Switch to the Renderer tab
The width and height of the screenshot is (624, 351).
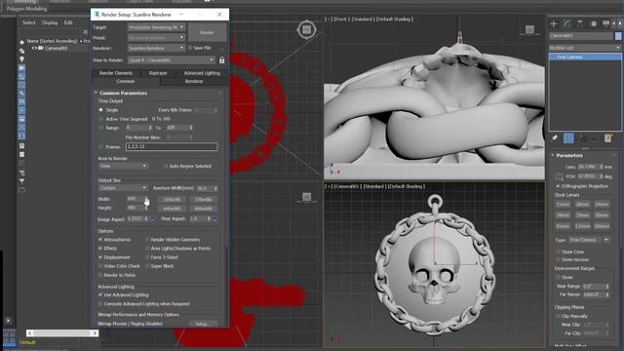click(x=194, y=81)
